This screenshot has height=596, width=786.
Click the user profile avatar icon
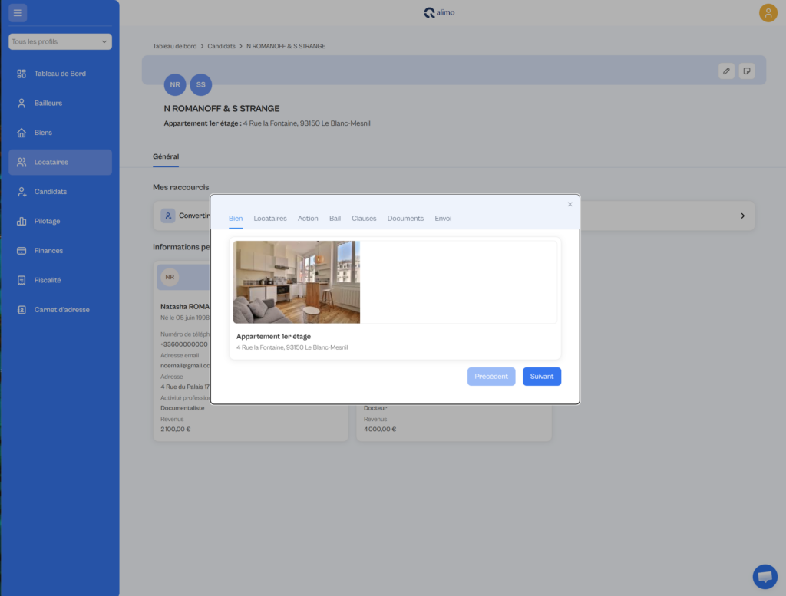[x=768, y=12]
